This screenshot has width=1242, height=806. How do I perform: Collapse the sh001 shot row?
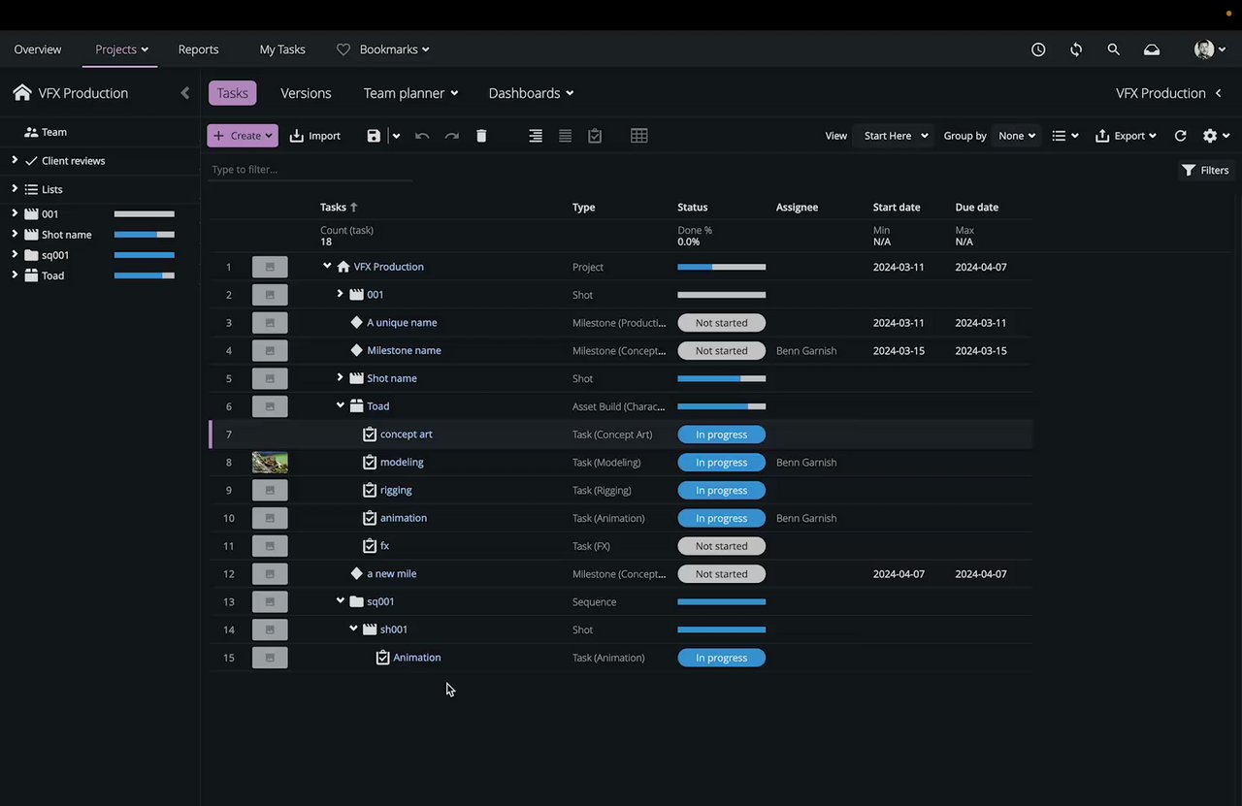353,629
